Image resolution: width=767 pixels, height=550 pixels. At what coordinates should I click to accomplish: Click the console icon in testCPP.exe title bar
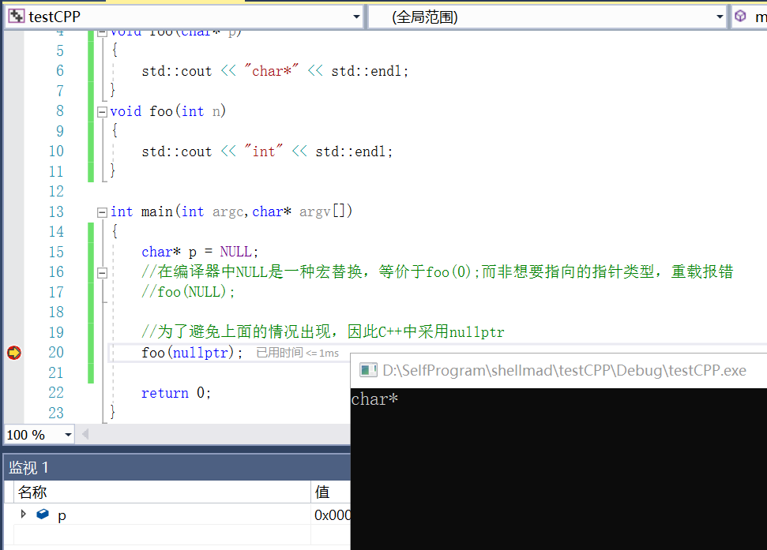(x=368, y=369)
